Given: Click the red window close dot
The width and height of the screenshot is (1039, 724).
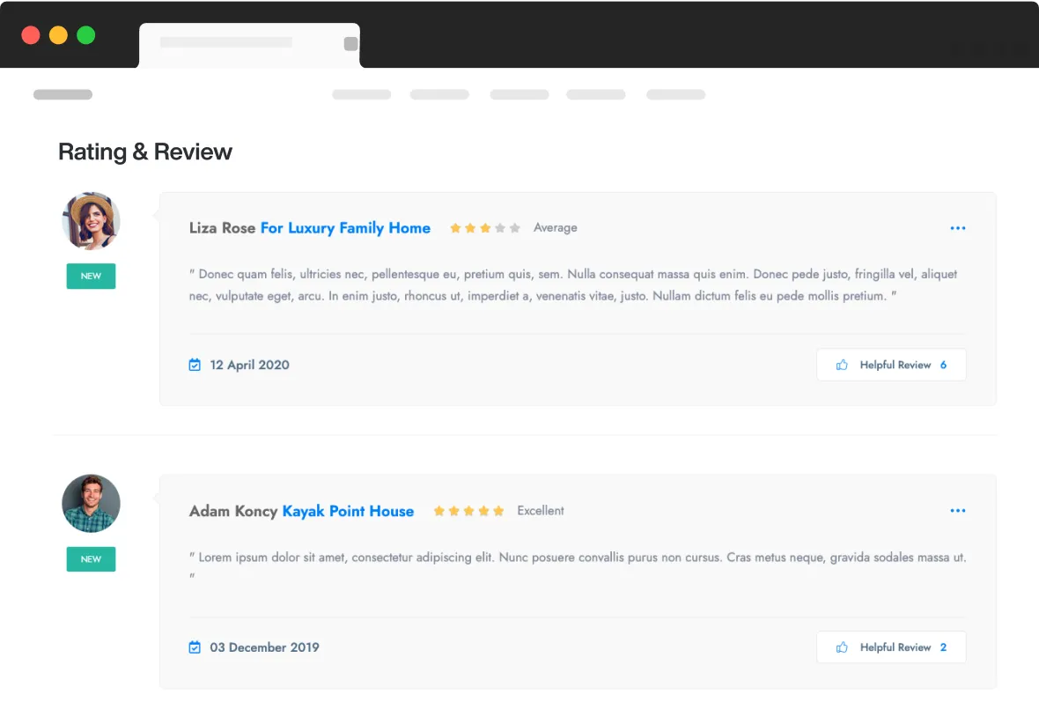Looking at the screenshot, I should point(31,34).
